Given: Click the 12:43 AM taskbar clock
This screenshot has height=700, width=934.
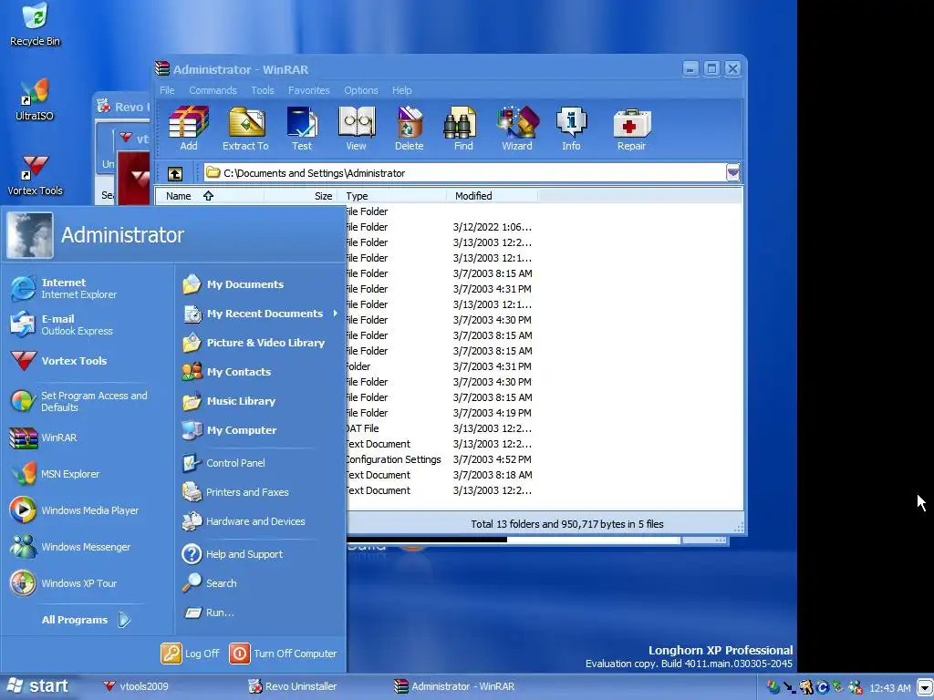Looking at the screenshot, I should coord(890,687).
